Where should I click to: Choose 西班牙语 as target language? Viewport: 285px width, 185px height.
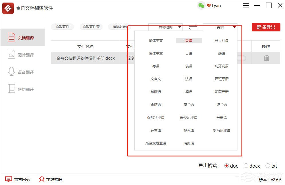pos(221,79)
